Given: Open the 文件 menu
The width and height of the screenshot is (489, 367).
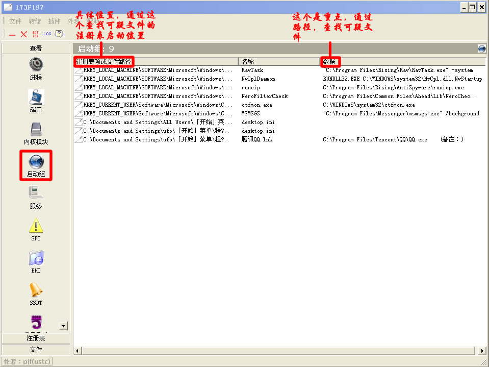Looking at the screenshot, I should coord(15,21).
